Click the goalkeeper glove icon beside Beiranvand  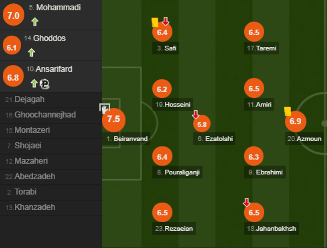tap(104, 109)
